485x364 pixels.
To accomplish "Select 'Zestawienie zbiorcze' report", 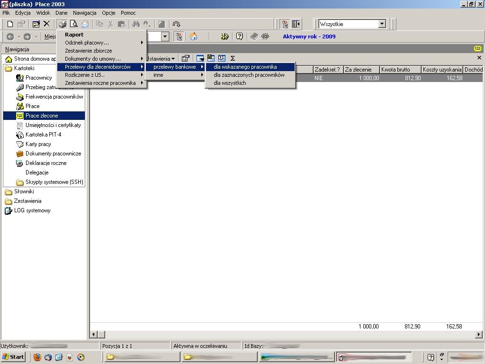I will [x=102, y=51].
